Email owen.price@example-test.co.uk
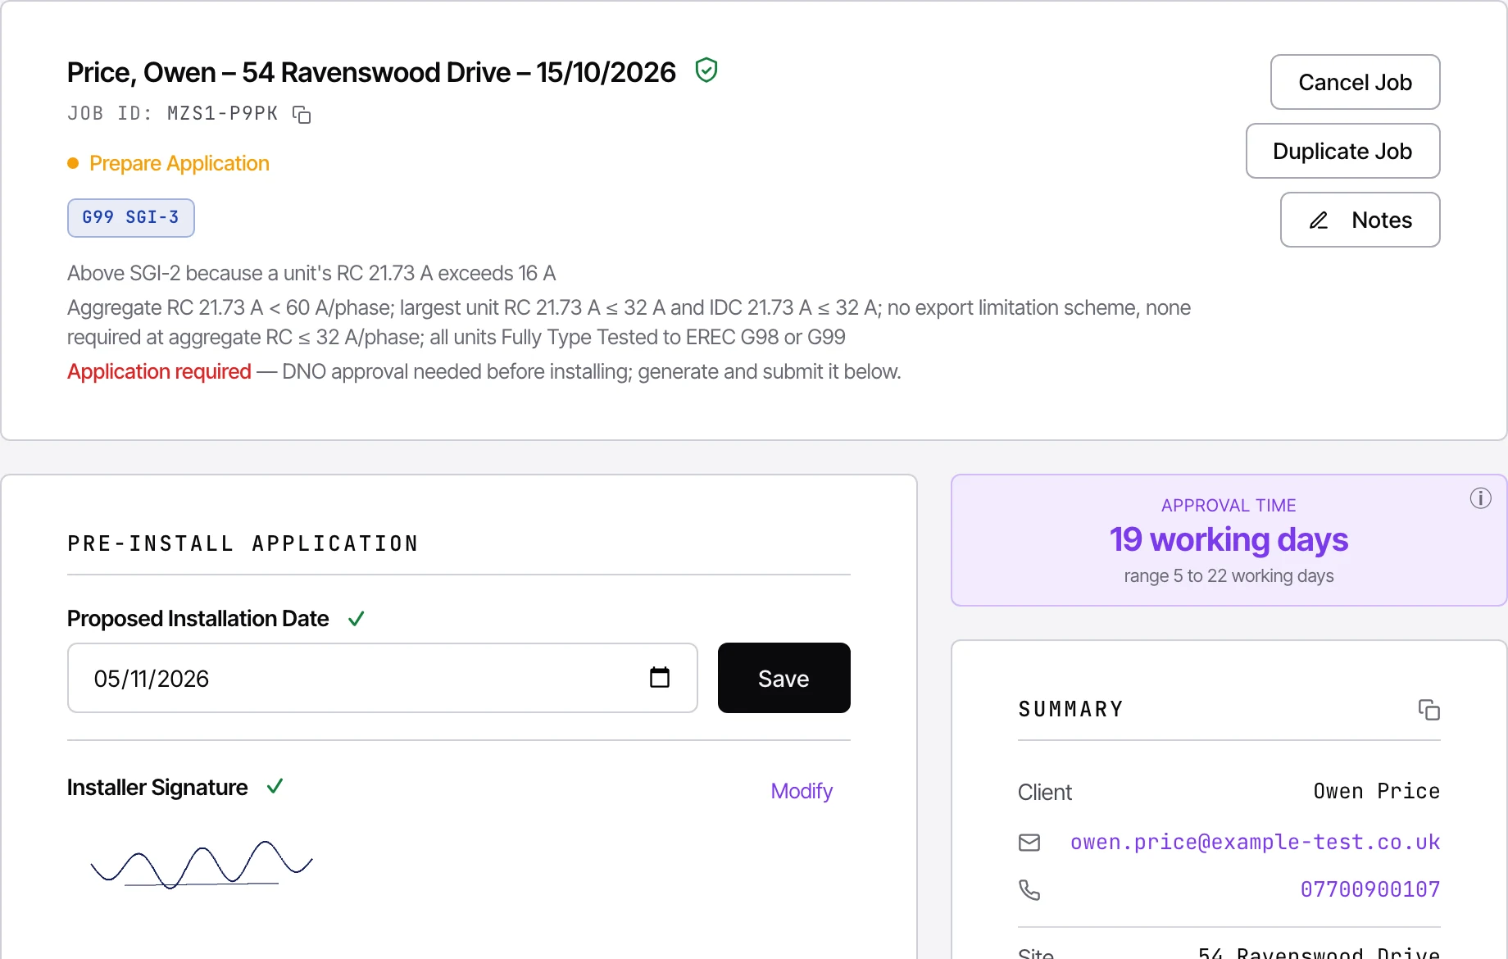 [x=1255, y=843]
